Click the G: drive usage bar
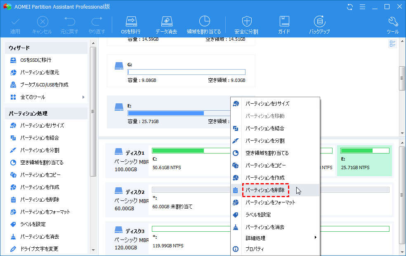The height and width of the screenshot is (256, 406). click(x=186, y=72)
